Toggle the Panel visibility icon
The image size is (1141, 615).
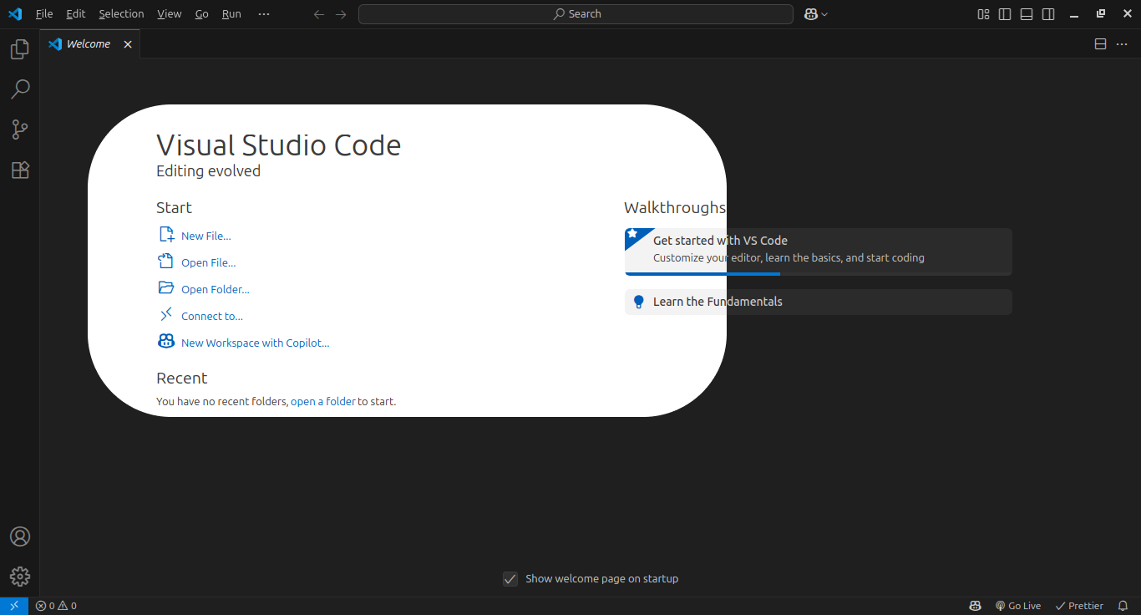(1026, 13)
